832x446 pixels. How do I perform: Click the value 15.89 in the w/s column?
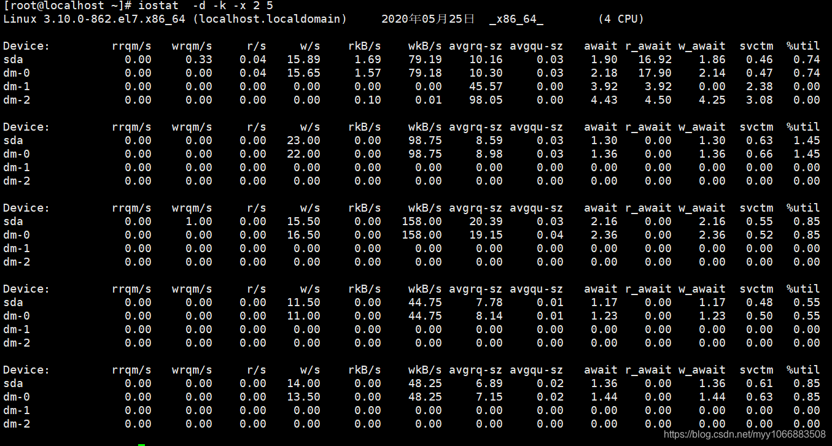(303, 60)
